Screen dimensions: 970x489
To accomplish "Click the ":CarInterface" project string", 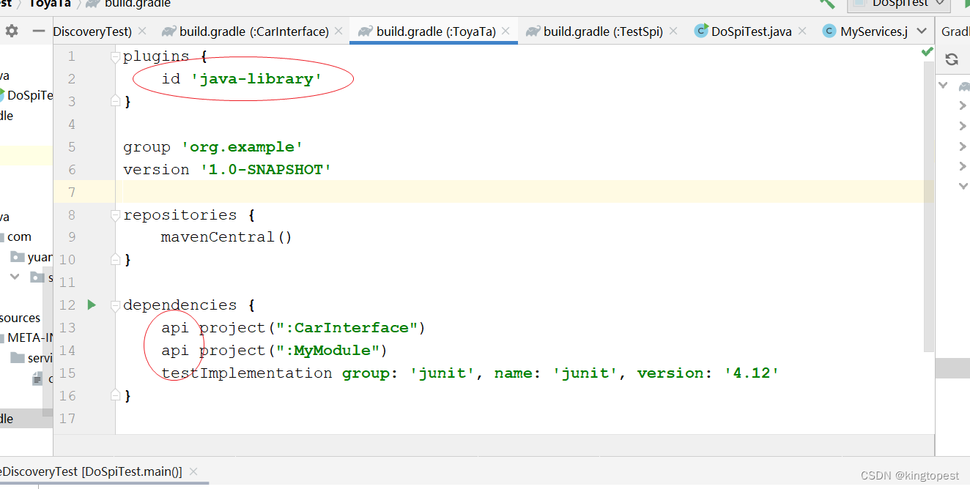I will tap(347, 328).
